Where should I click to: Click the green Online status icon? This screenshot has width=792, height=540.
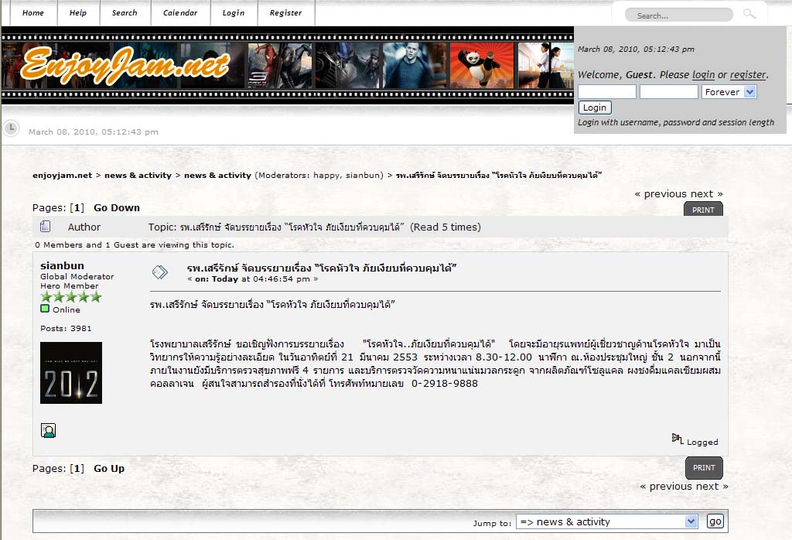45,309
